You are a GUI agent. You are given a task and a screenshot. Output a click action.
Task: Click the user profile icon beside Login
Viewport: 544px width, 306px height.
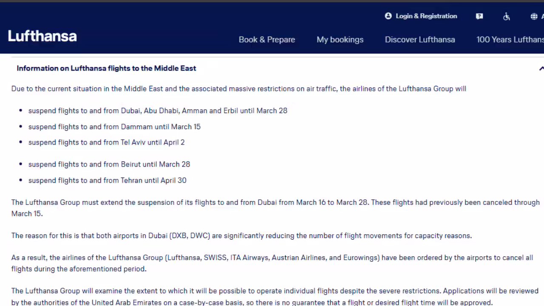click(388, 16)
